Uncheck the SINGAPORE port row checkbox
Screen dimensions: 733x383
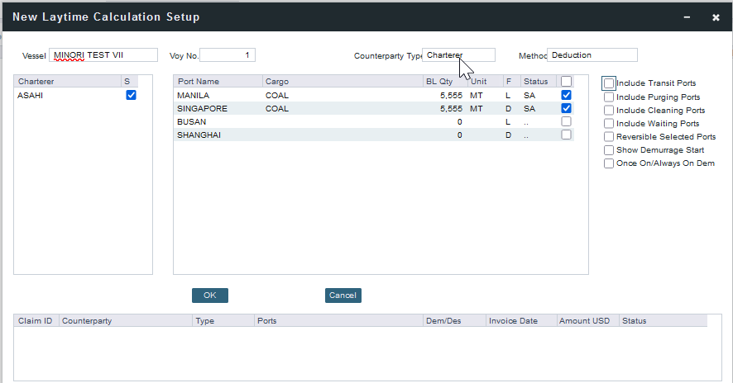click(x=566, y=108)
